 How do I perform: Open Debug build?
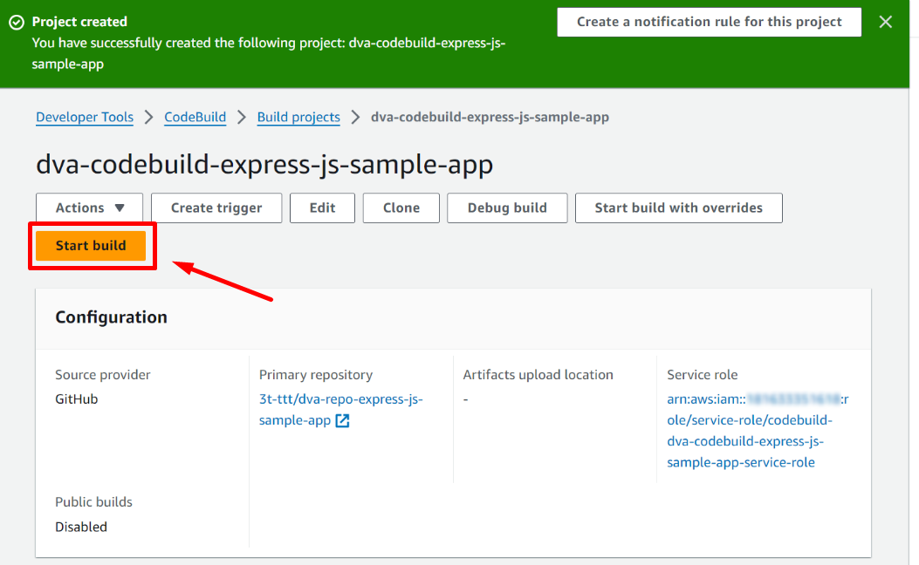[507, 208]
